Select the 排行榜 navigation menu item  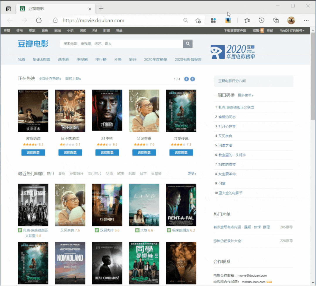coord(101,59)
